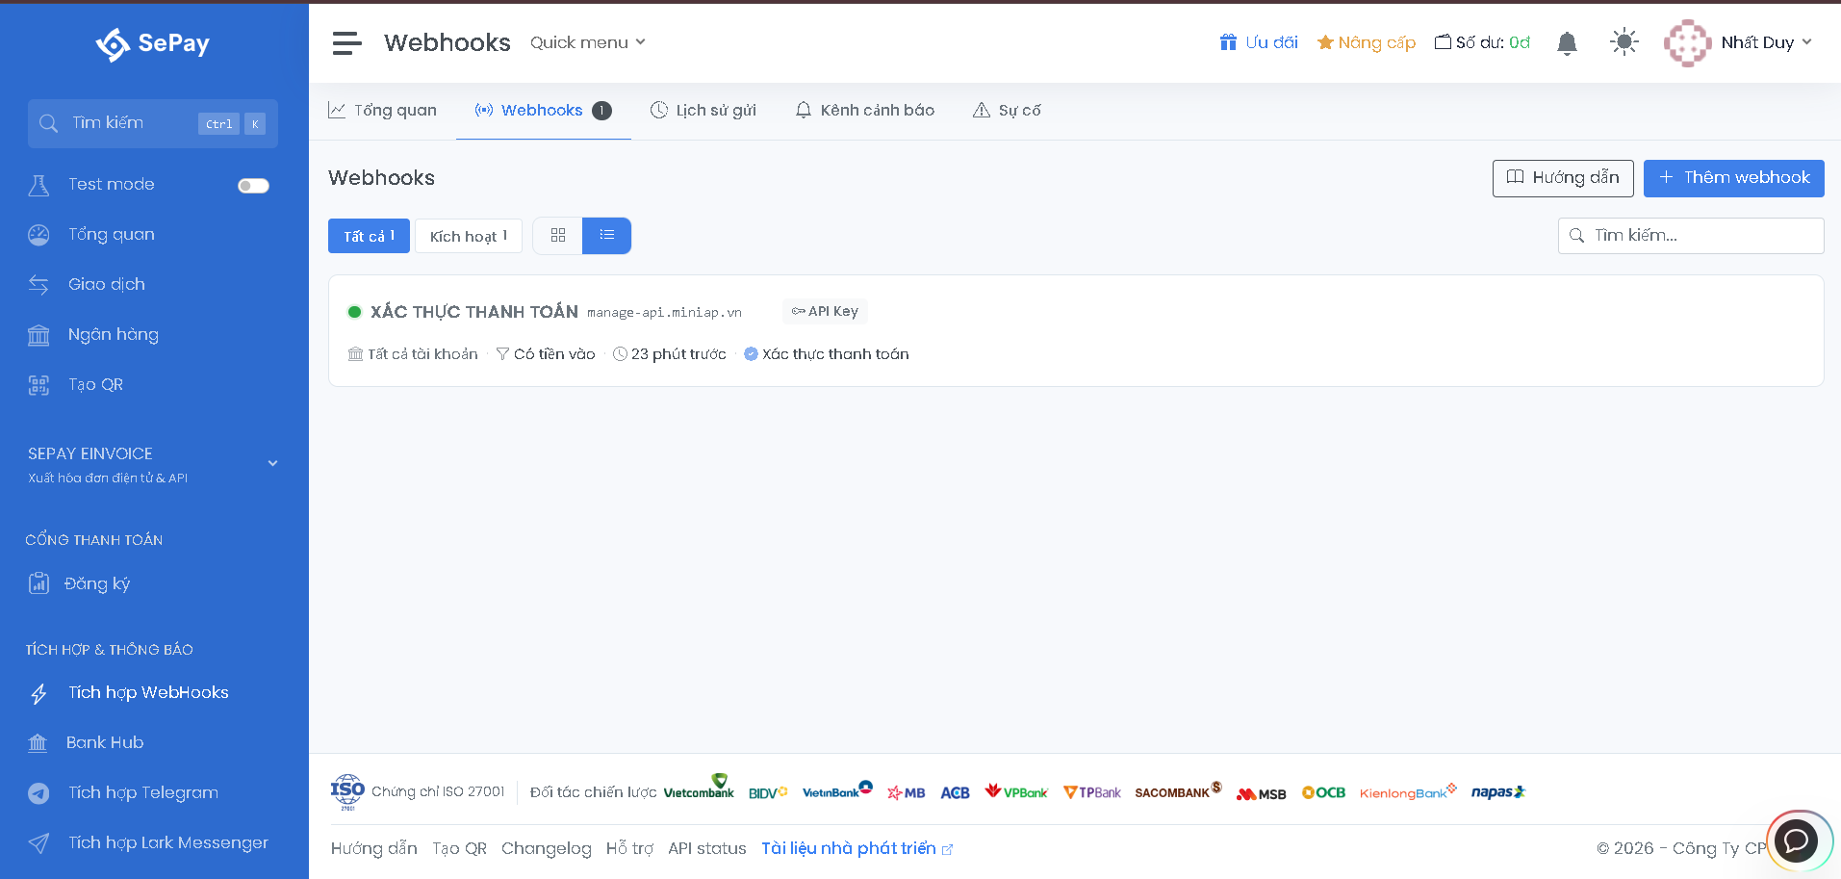Open Tài liệu nhà phát triển link
Viewport: 1841px width, 879px height.
pos(857,848)
